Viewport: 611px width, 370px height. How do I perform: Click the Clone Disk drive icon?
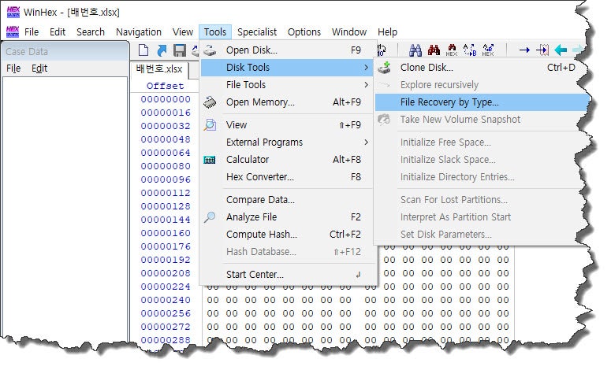(x=384, y=67)
